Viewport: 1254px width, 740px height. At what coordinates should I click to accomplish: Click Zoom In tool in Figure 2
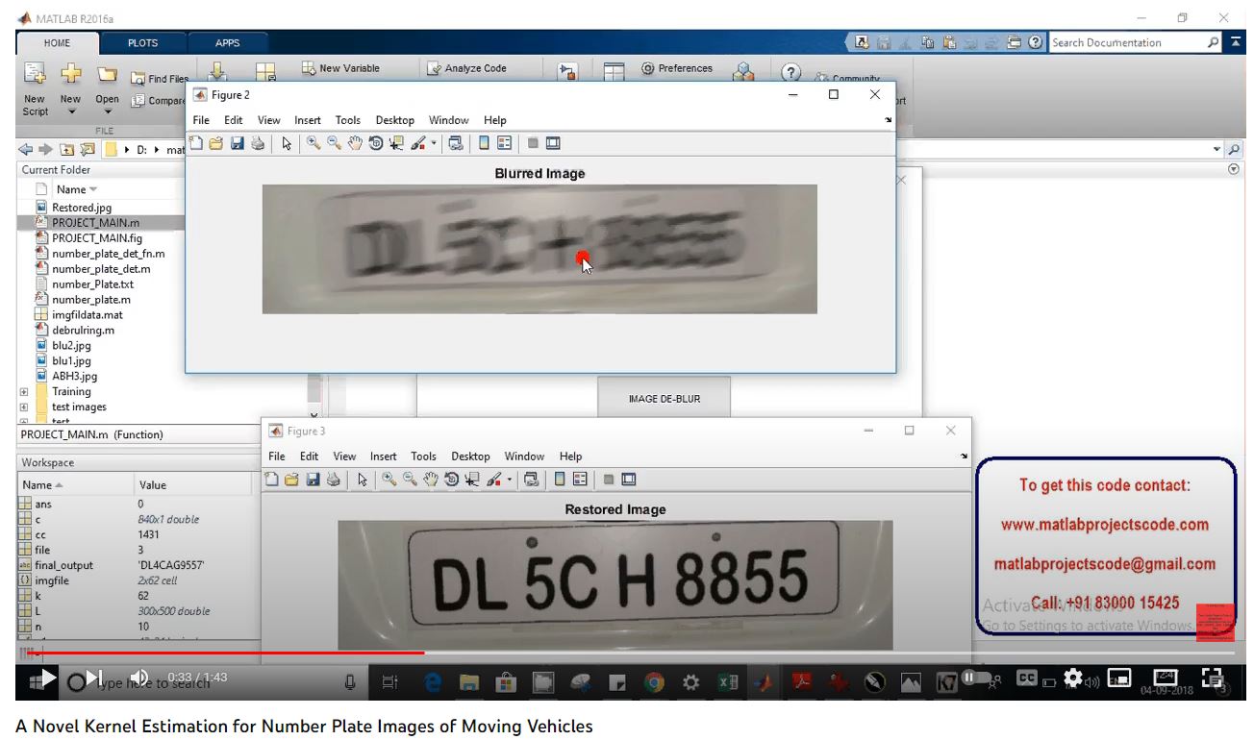point(313,143)
